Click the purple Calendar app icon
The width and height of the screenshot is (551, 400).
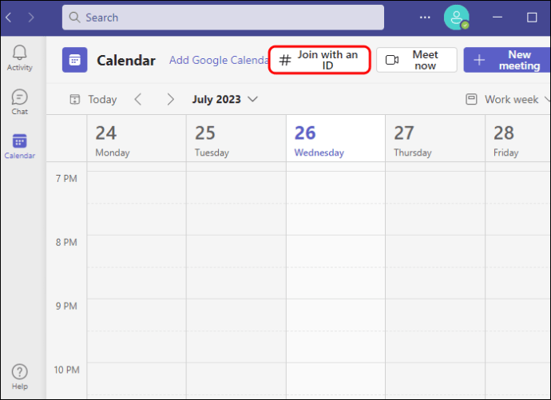[74, 60]
